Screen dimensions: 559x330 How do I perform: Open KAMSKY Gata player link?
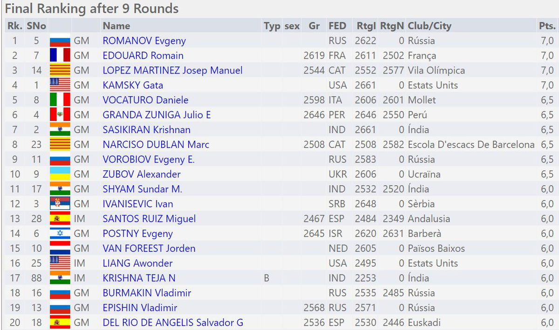coord(133,86)
